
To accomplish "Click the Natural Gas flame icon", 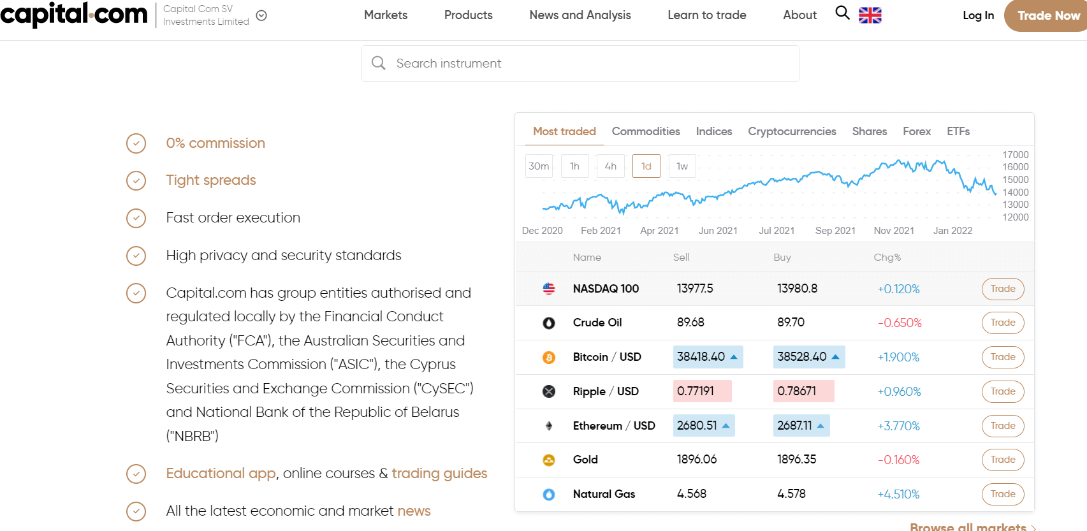I will tap(549, 494).
